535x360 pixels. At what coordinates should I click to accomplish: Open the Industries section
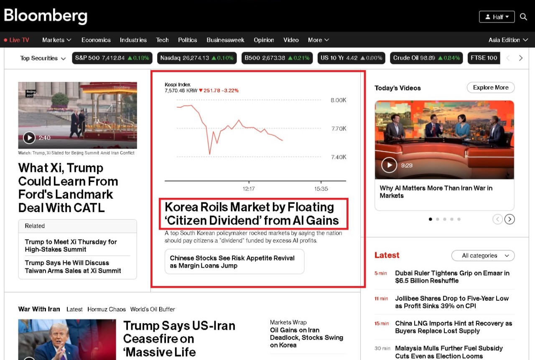click(133, 40)
